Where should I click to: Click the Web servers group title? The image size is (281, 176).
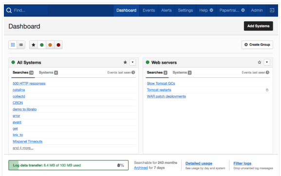coord(164,62)
